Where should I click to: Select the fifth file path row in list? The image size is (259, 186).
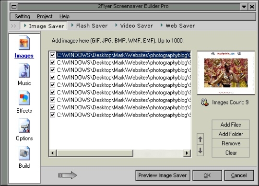[124, 85]
